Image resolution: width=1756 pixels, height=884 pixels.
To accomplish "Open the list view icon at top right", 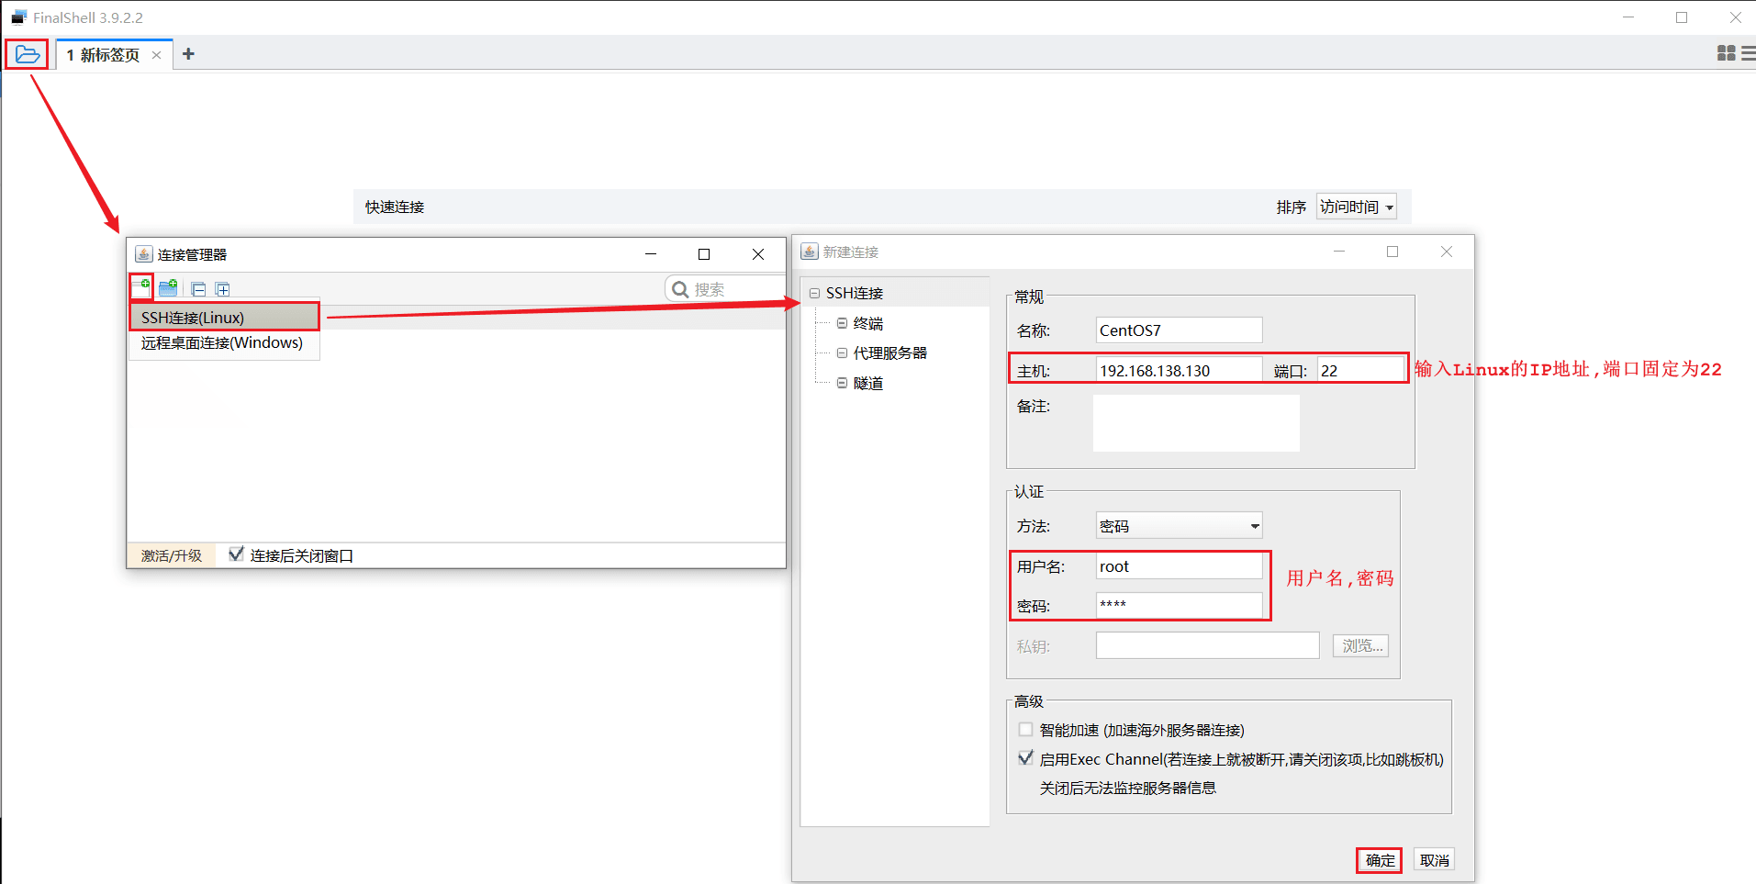I will point(1748,53).
